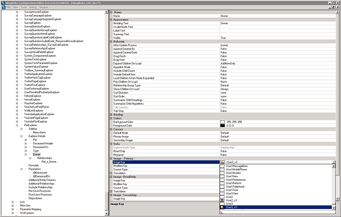Select TwitterPageExplorer in the tree
This screenshot has height=217, width=341.
click(x=35, y=81)
